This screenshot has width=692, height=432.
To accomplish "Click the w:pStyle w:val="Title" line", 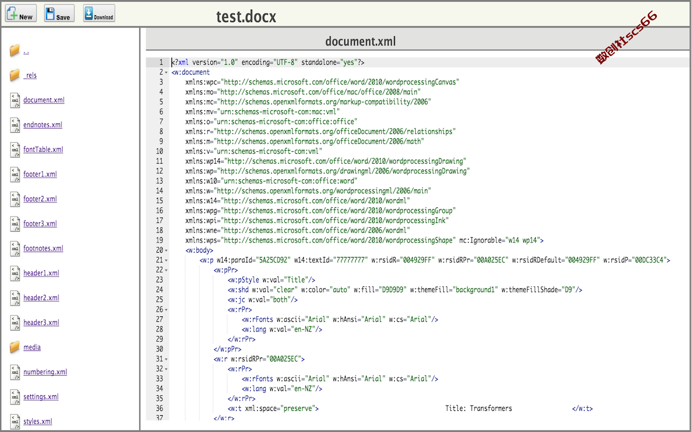I will (x=271, y=280).
